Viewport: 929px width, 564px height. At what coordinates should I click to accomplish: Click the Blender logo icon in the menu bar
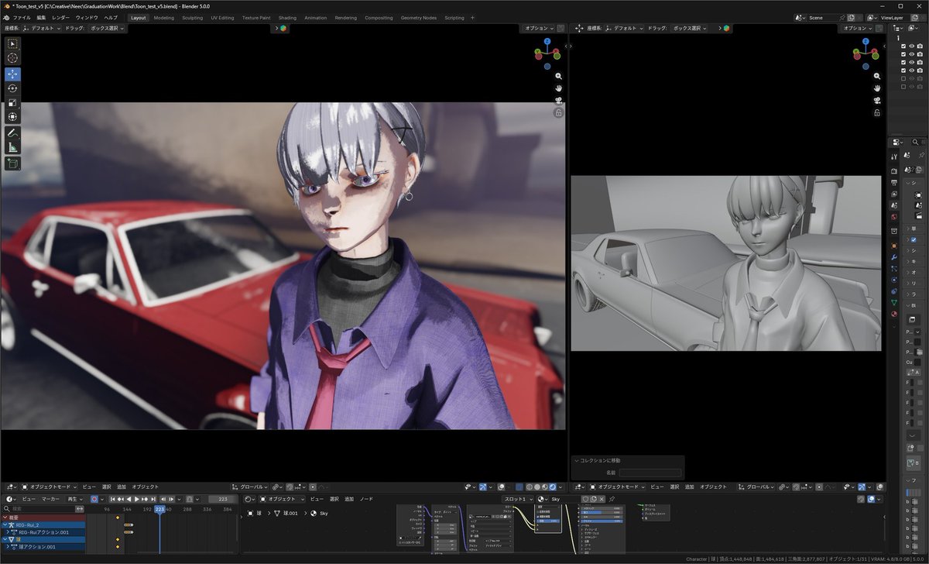pos(5,17)
